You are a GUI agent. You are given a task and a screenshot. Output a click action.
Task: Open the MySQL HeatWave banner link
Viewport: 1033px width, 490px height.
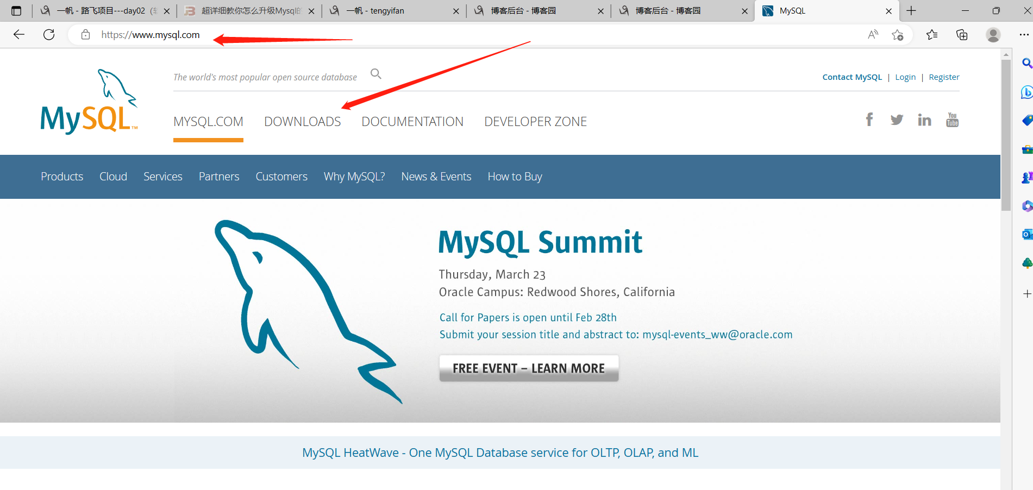[x=500, y=453]
